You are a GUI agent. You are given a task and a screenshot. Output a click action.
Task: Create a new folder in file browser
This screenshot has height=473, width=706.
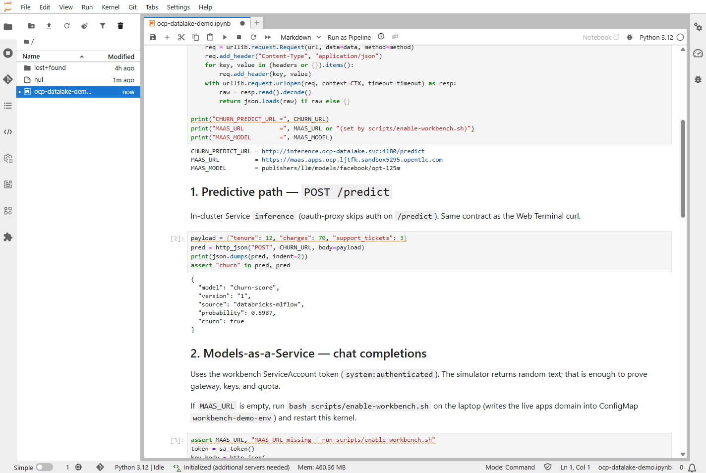(x=31, y=26)
